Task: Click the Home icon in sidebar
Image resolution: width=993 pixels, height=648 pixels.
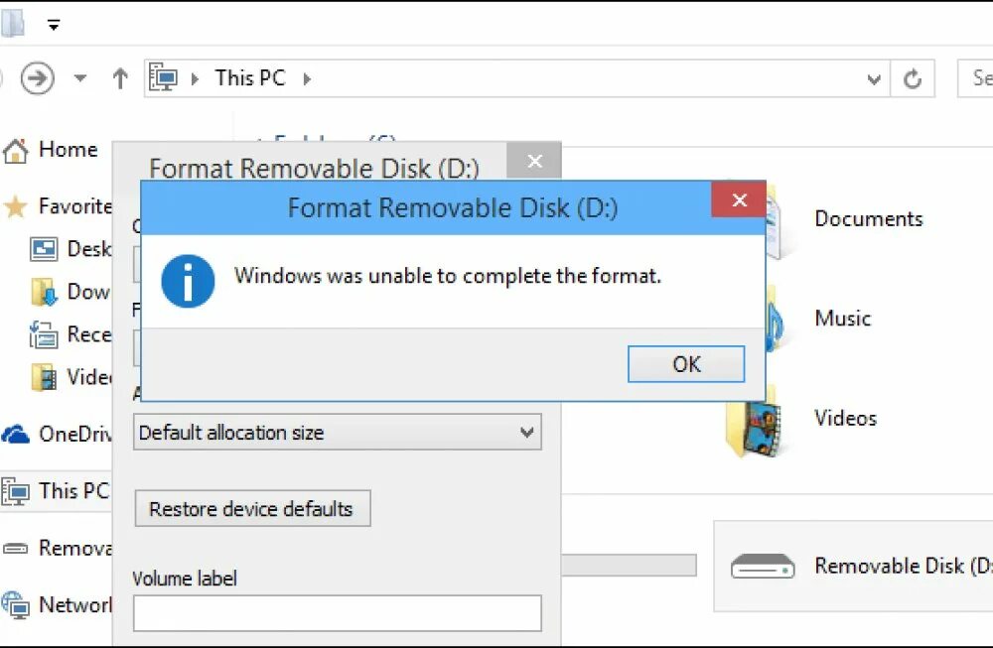Action: (16, 151)
